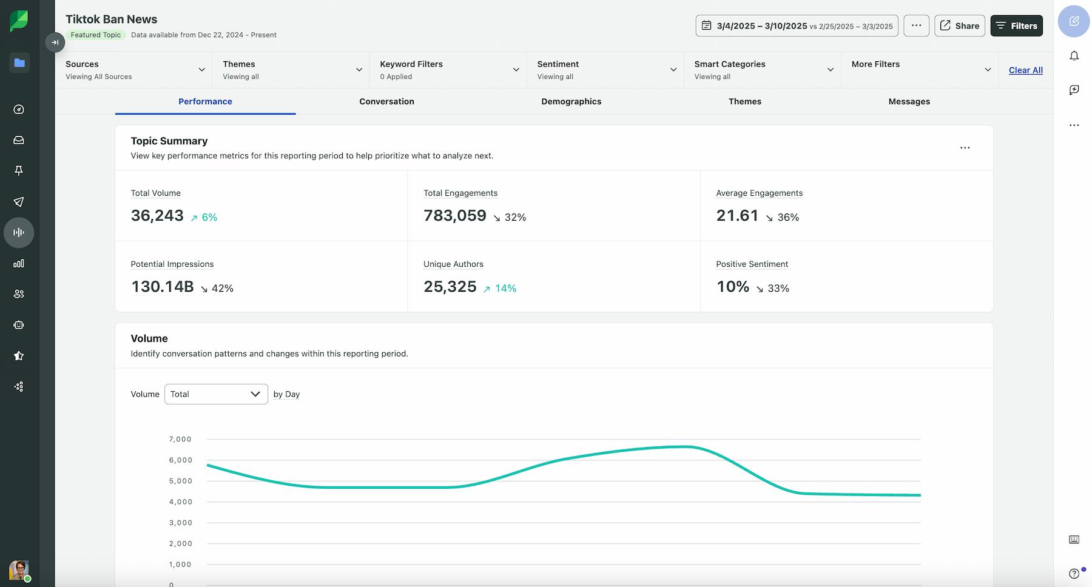Screen dimensions: 1092x587
Task: Click the Potential Impressions label
Action: (x=172, y=264)
